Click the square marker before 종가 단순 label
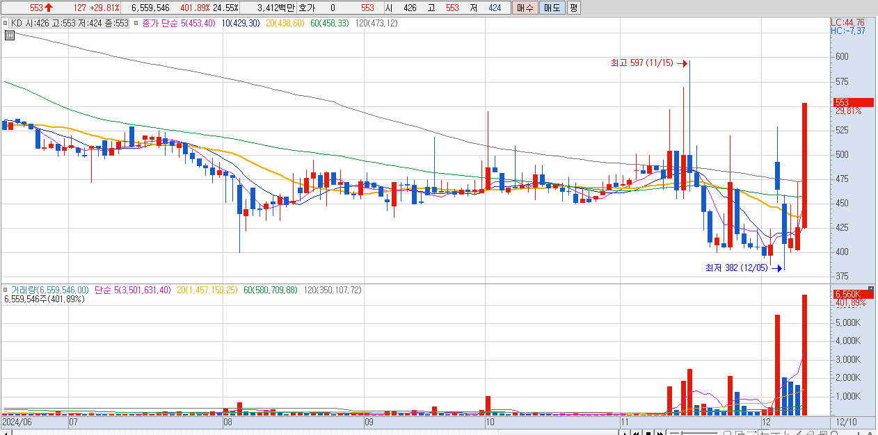This screenshot has width=878, height=435. [136, 23]
